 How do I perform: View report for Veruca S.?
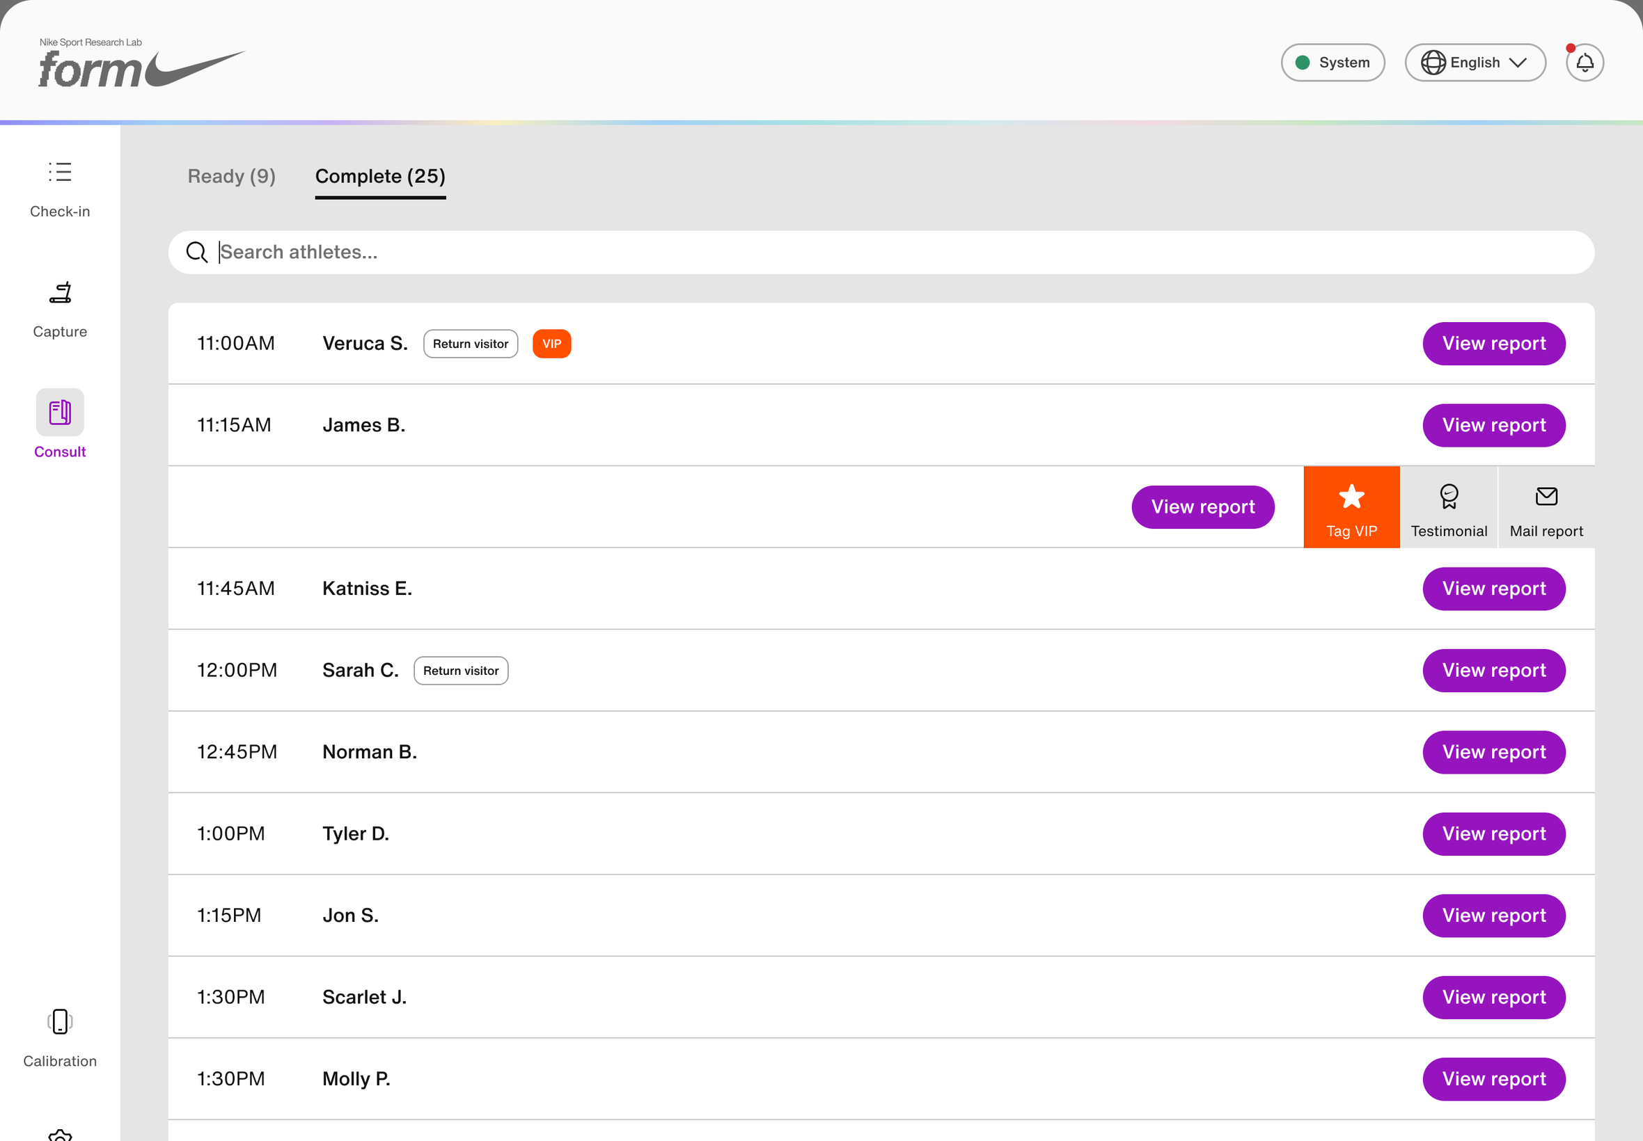[1493, 344]
